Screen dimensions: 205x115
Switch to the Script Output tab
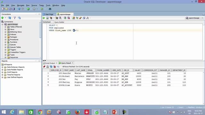point(50,63)
